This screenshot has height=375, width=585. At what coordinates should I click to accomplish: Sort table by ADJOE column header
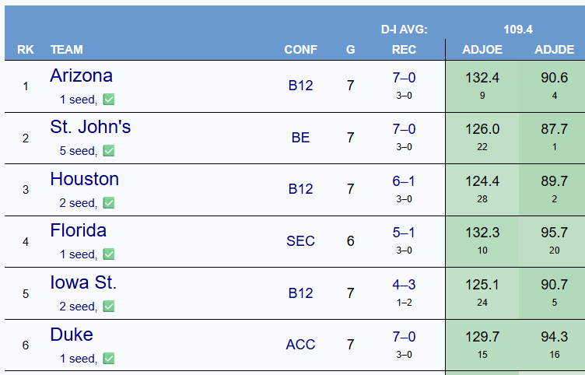(482, 50)
